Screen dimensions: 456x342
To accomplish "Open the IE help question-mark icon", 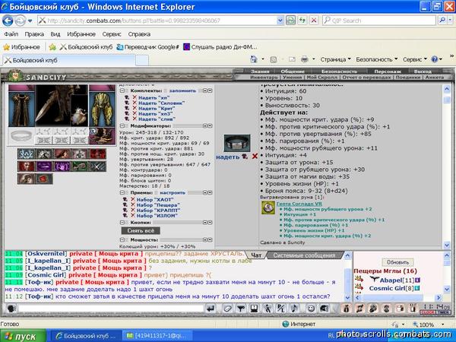I will (435, 59).
